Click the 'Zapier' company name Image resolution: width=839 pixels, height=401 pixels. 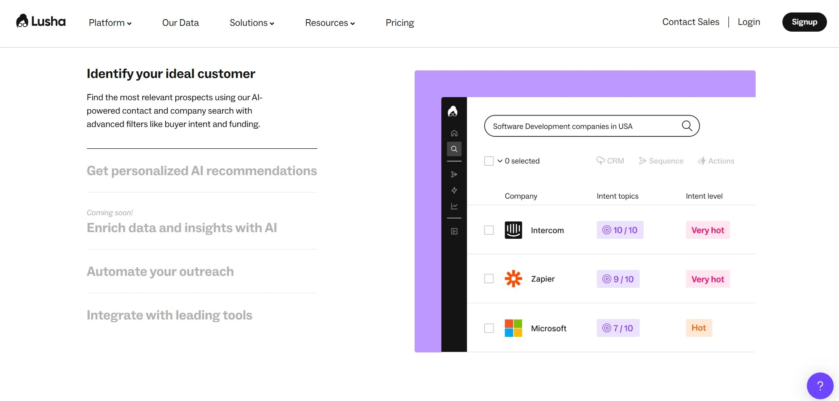543,279
